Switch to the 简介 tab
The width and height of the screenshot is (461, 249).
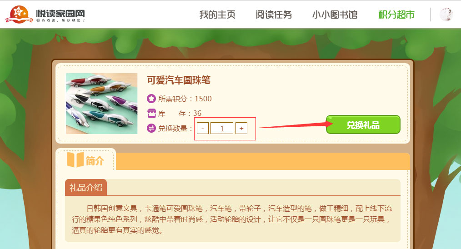click(x=85, y=160)
